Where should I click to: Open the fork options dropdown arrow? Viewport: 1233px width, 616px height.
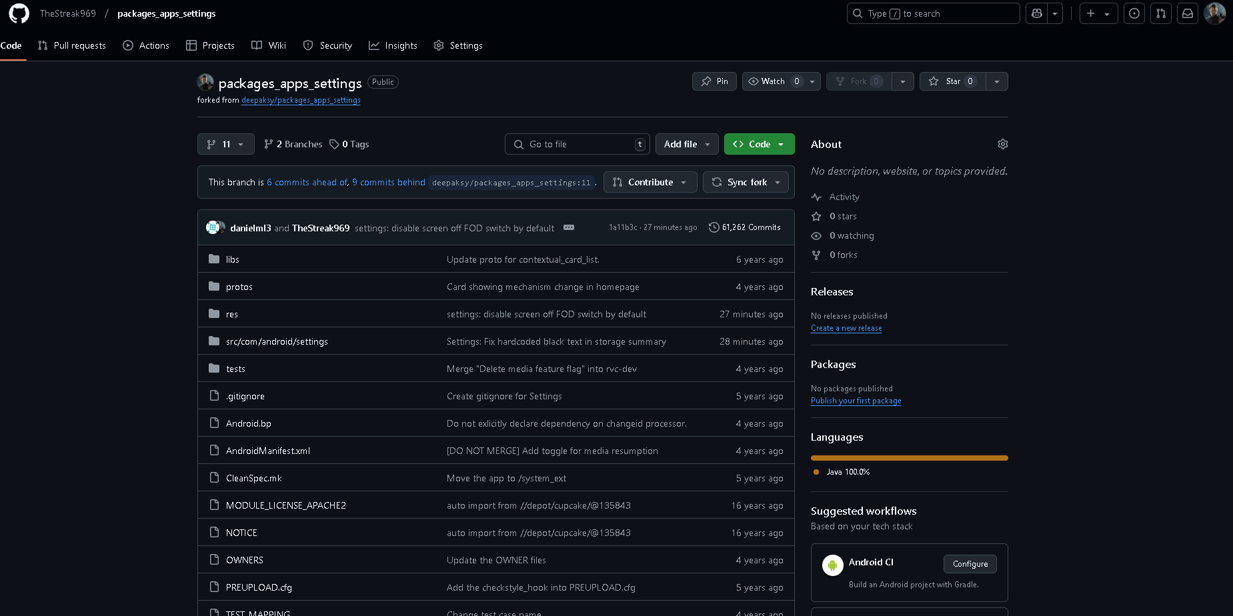pos(903,81)
